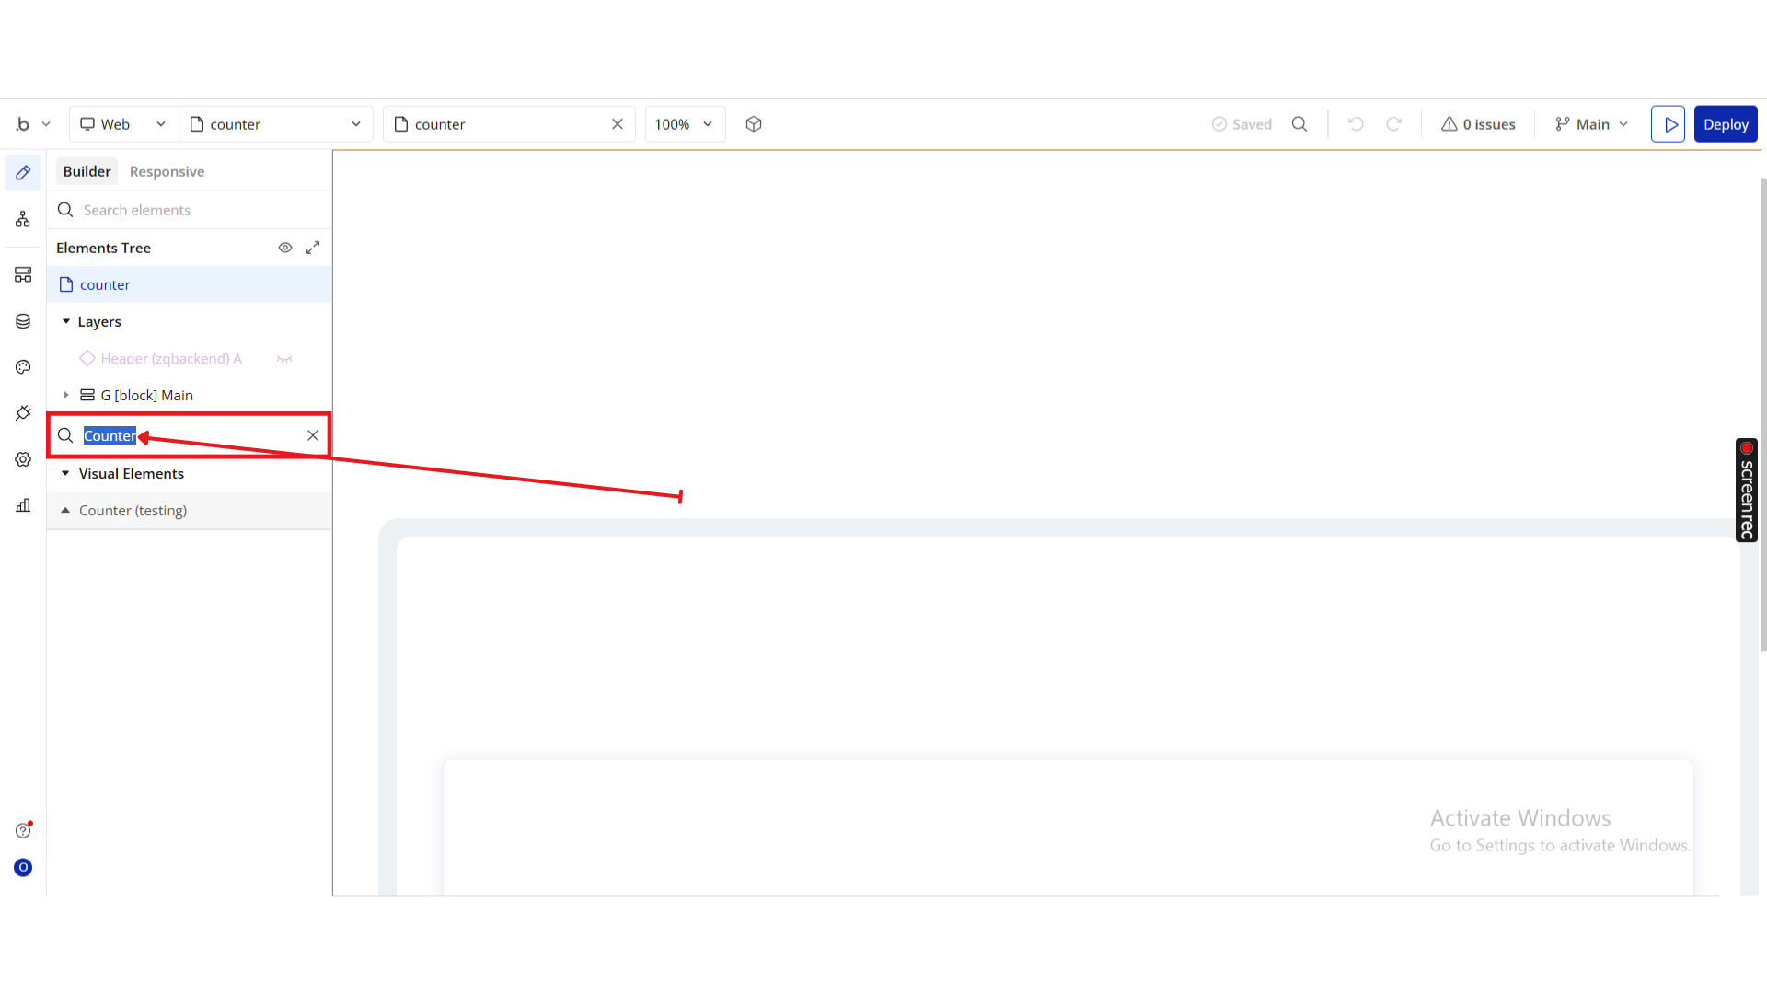The height and width of the screenshot is (994, 1767).
Task: Clear the Counter search field
Action: coord(313,435)
